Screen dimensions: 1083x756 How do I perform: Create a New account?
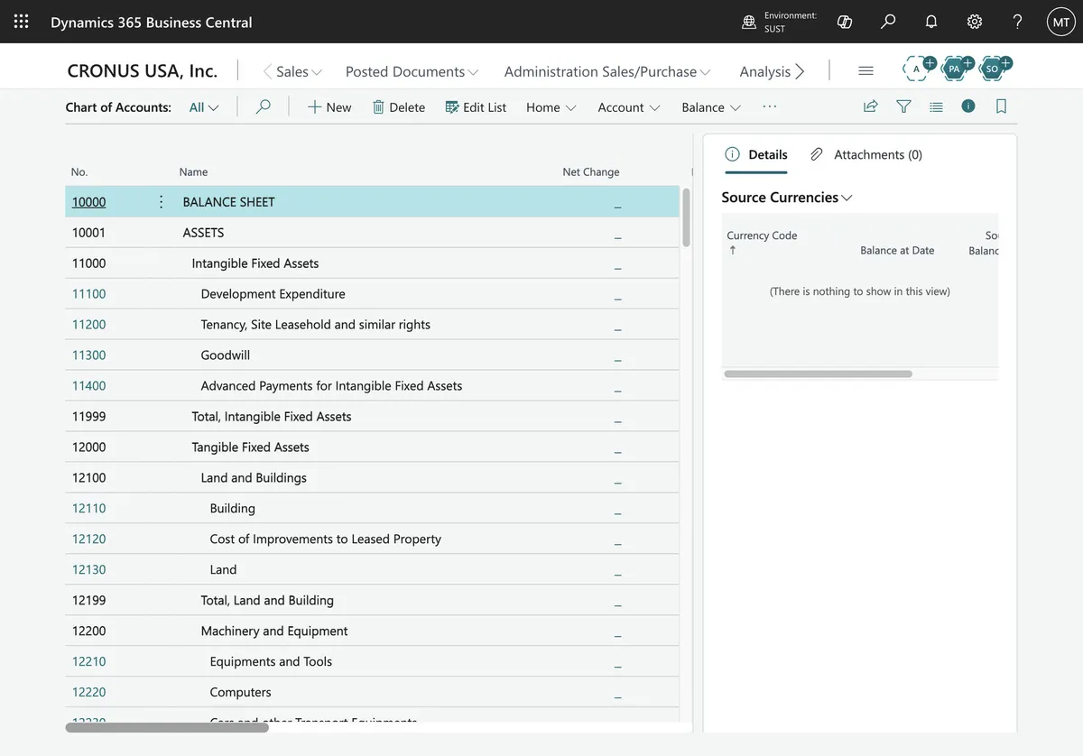(x=329, y=106)
